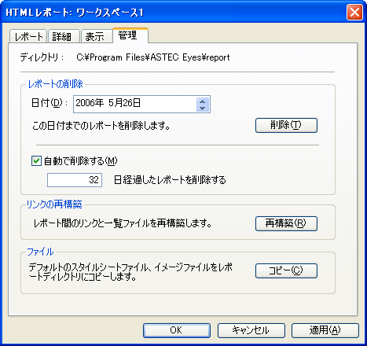Image resolution: width=367 pixels, height=346 pixels.
Task: Click the 削除(T) button
Action: click(286, 125)
